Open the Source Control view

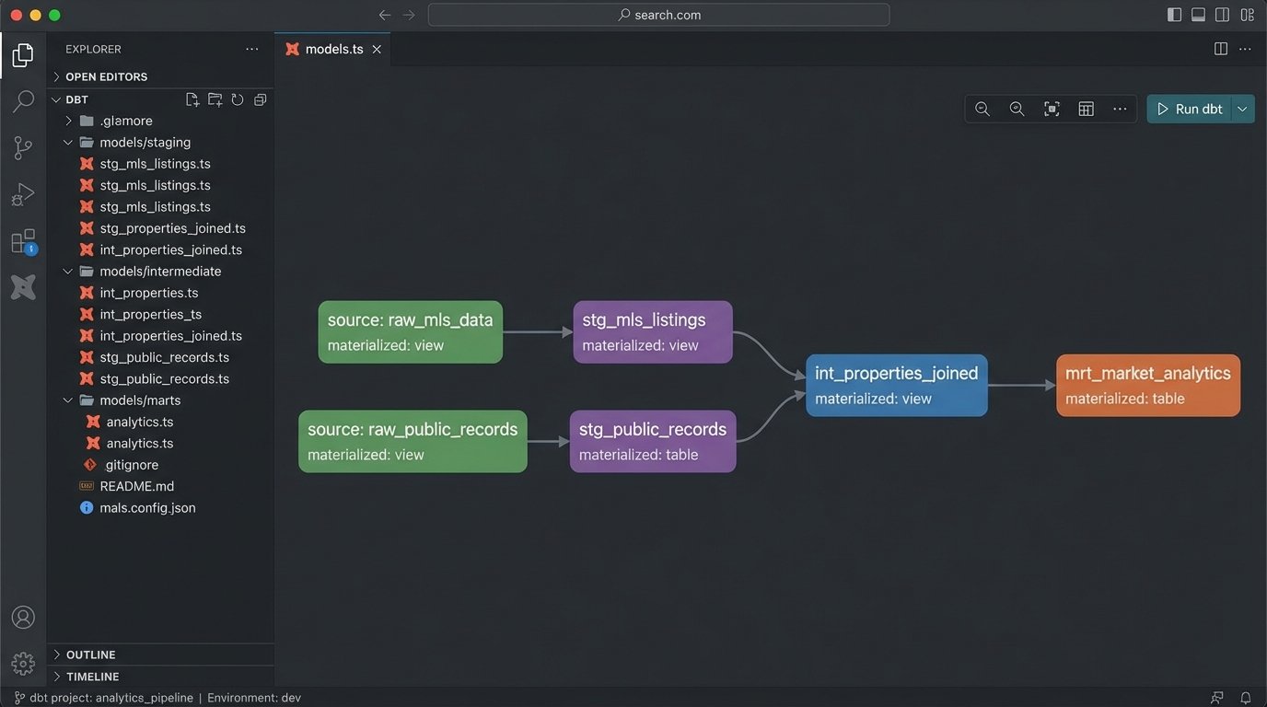pos(23,147)
